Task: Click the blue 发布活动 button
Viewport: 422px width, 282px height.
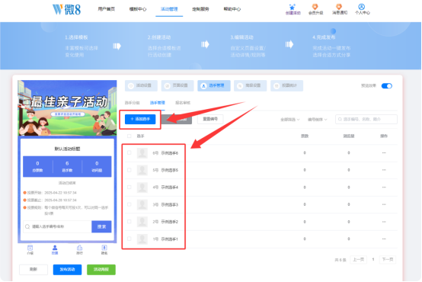Action: [67, 270]
